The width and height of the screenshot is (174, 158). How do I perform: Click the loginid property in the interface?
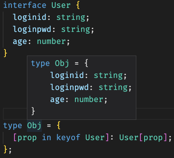(x=30, y=17)
